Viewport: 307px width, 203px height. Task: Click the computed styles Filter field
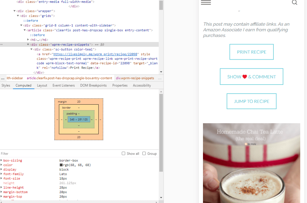[60, 154]
